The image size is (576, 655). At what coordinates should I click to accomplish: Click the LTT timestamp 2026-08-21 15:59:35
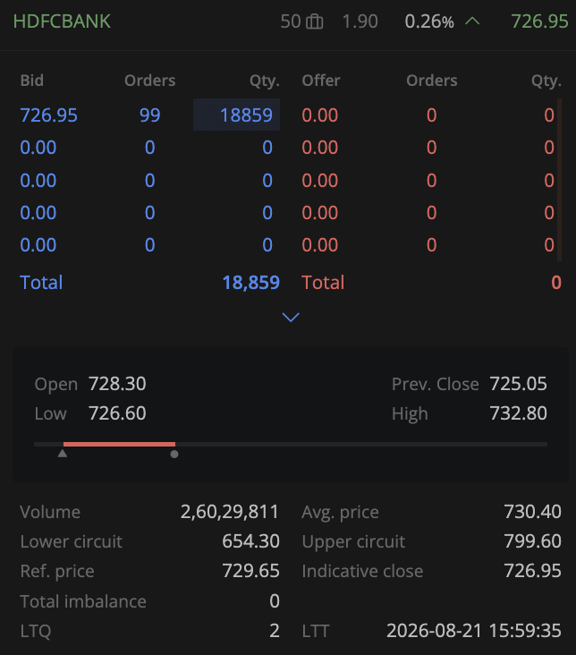tap(474, 631)
